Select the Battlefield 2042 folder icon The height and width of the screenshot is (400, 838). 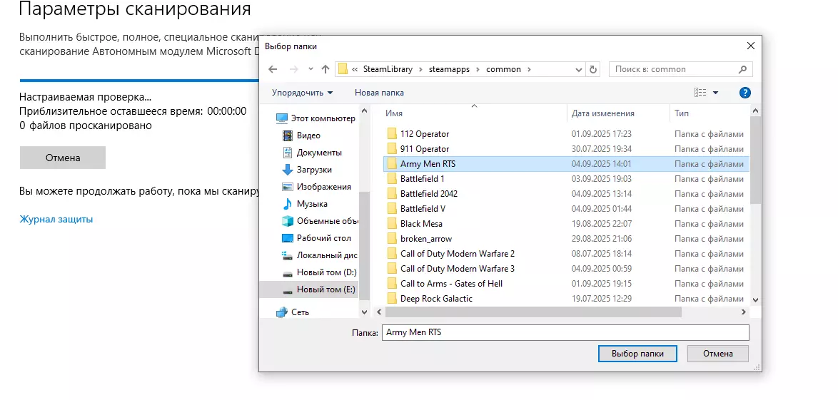pos(392,193)
